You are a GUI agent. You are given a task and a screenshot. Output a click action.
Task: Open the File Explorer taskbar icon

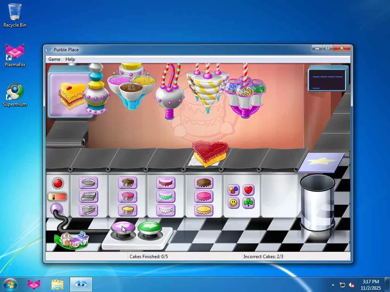tap(58, 285)
